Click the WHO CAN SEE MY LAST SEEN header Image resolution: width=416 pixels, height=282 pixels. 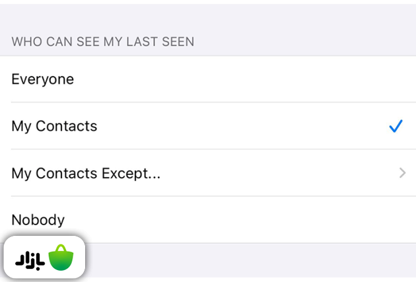102,42
